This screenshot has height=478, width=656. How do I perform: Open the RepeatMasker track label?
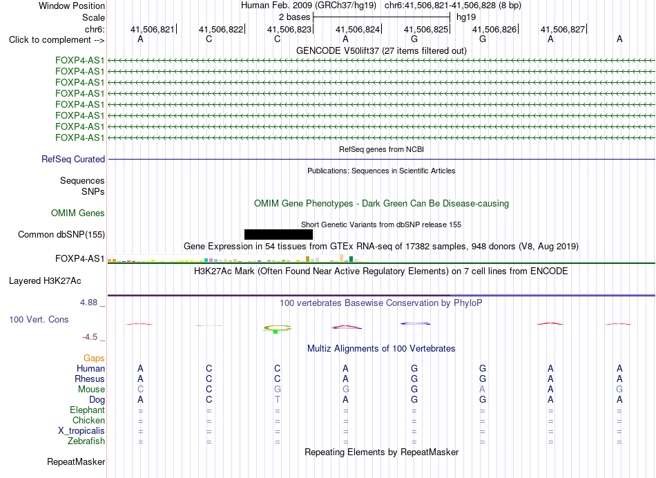pyautogui.click(x=76, y=461)
